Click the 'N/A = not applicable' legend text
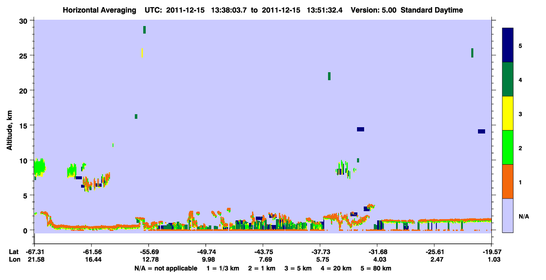 coord(165,268)
